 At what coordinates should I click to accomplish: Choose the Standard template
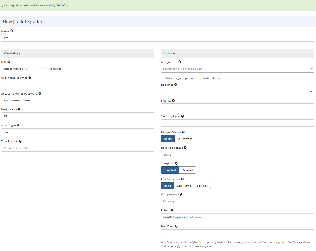point(170,170)
